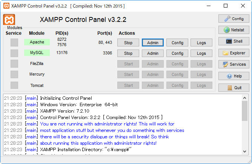Stop the MySQL module
The width and height of the screenshot is (252, 164).
click(128, 53)
